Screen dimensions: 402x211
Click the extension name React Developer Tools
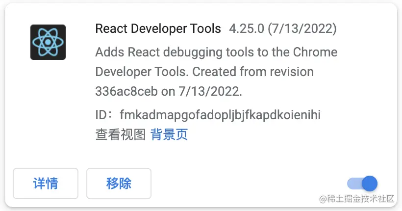(158, 28)
